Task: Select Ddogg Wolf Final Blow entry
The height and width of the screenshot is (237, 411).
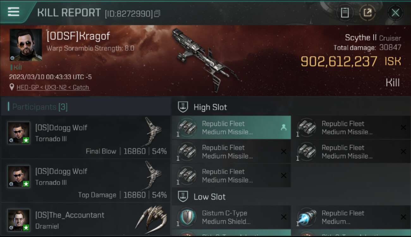Action: (85, 137)
